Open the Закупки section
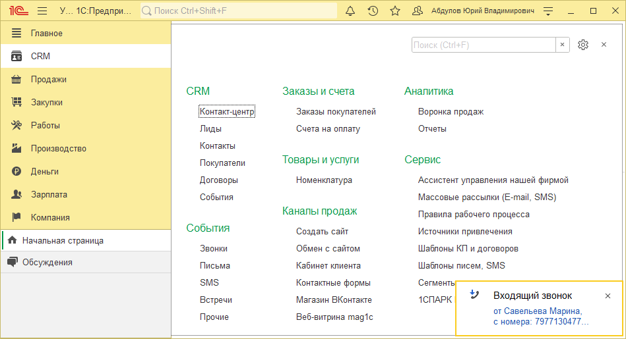The height and width of the screenshot is (339, 626). point(86,102)
